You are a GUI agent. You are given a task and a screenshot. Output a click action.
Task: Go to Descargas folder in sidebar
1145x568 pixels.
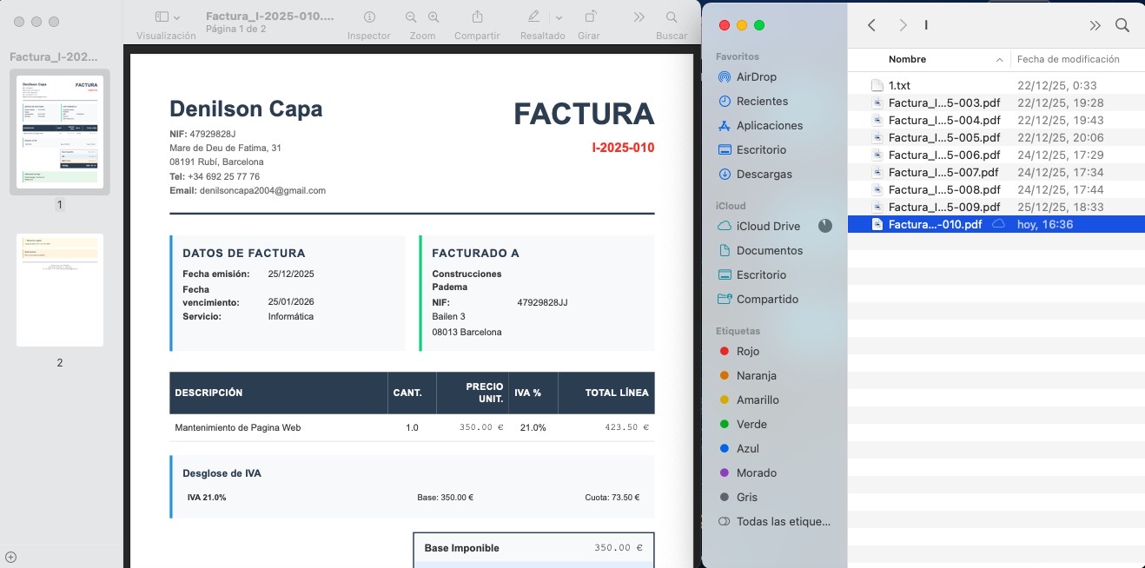point(764,174)
